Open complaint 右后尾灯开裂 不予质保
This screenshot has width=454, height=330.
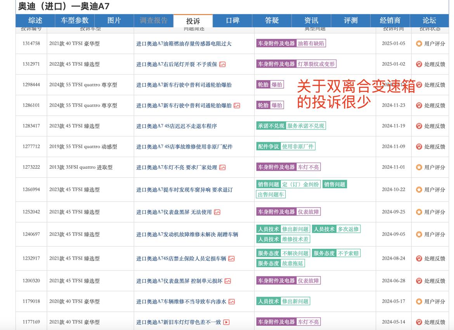tap(177, 65)
